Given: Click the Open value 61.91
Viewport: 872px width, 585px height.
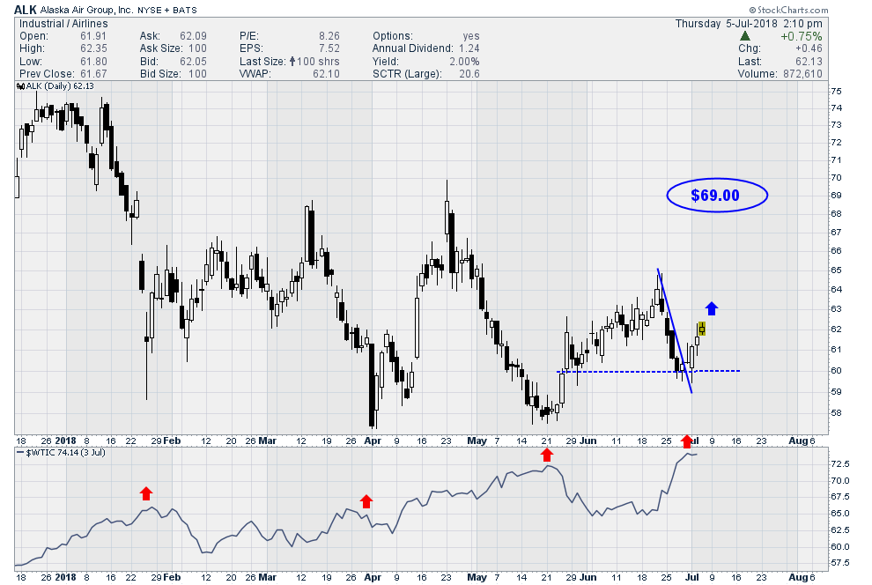Looking at the screenshot, I should pos(93,36).
